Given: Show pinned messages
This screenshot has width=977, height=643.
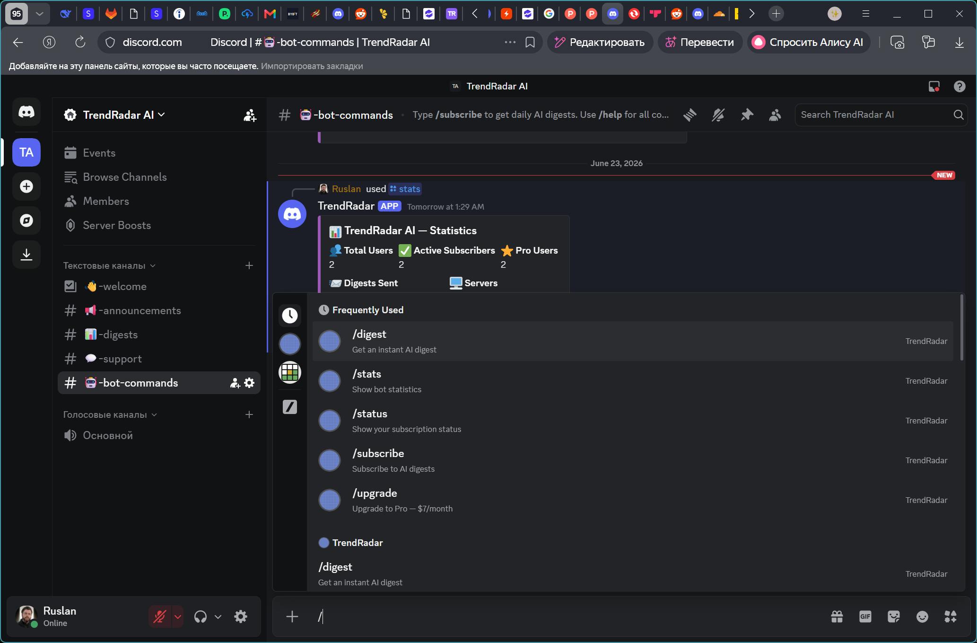Looking at the screenshot, I should pyautogui.click(x=747, y=115).
